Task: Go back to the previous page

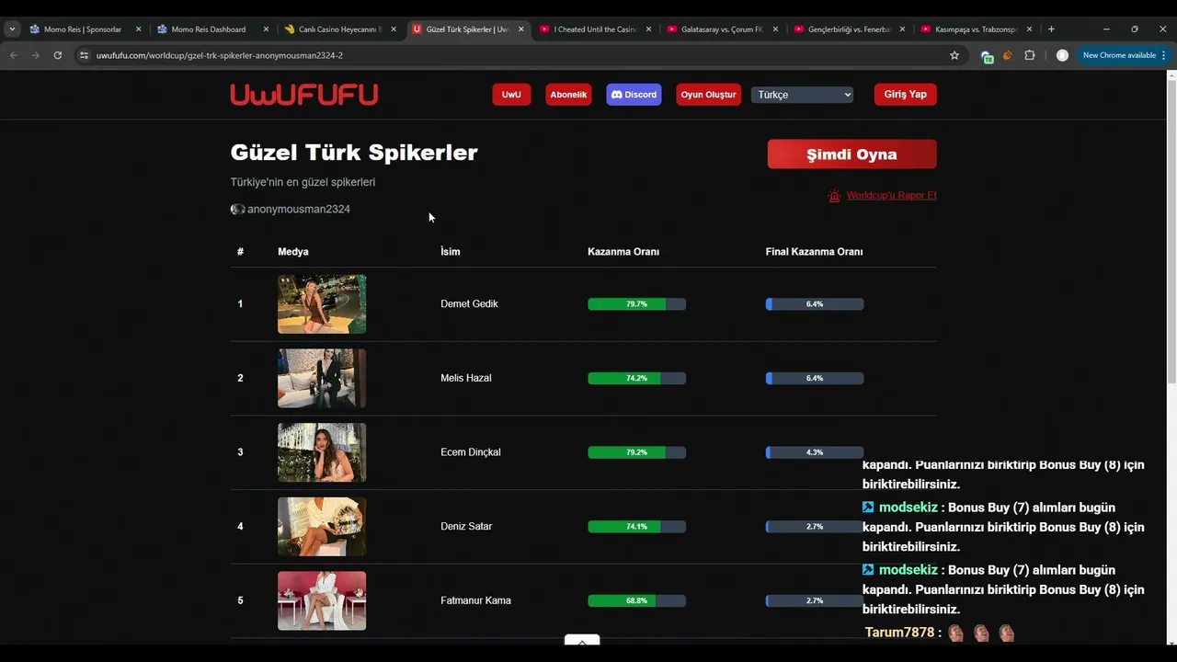Action: click(x=14, y=55)
